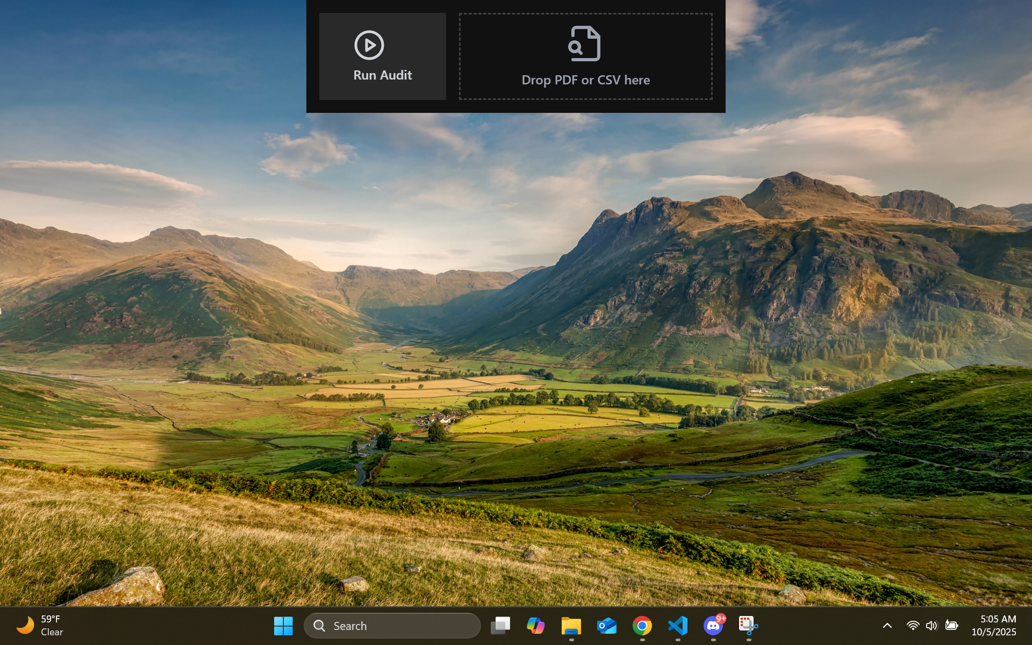The height and width of the screenshot is (645, 1032).
Task: Click the taskbar Search box
Action: pos(392,626)
